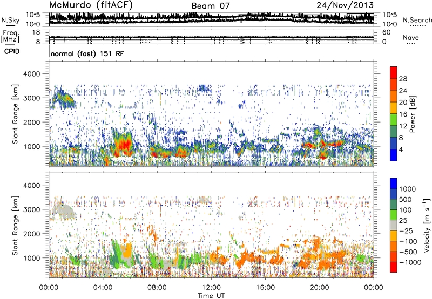The image size is (432, 299).
Task: Click the 28 dB tick on Power colorbar
Action: [x=403, y=79]
